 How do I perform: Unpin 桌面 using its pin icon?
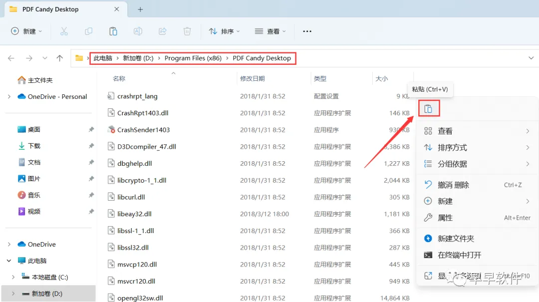91,129
